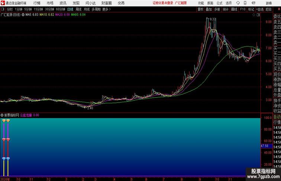Click the MA20: 6.56 indicator value
Viewport: 281px width, 181px height.
[x=62, y=15]
